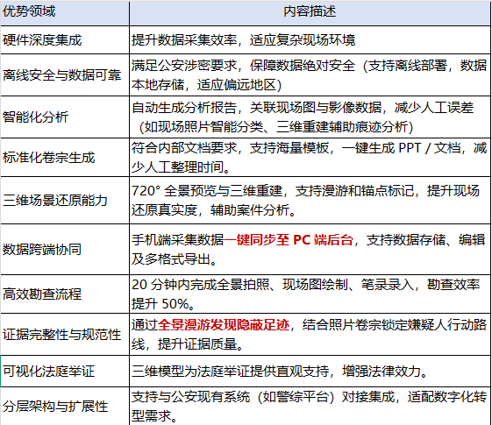Select the cell 数据跨端协同
The height and width of the screenshot is (425, 492).
[65, 249]
